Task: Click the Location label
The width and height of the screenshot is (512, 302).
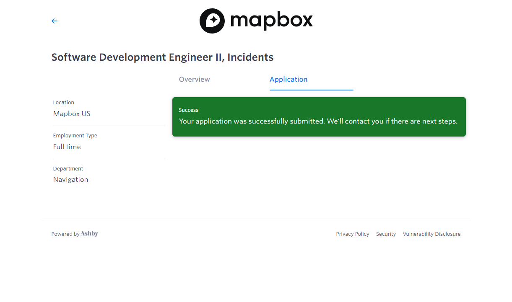Action: point(63,103)
